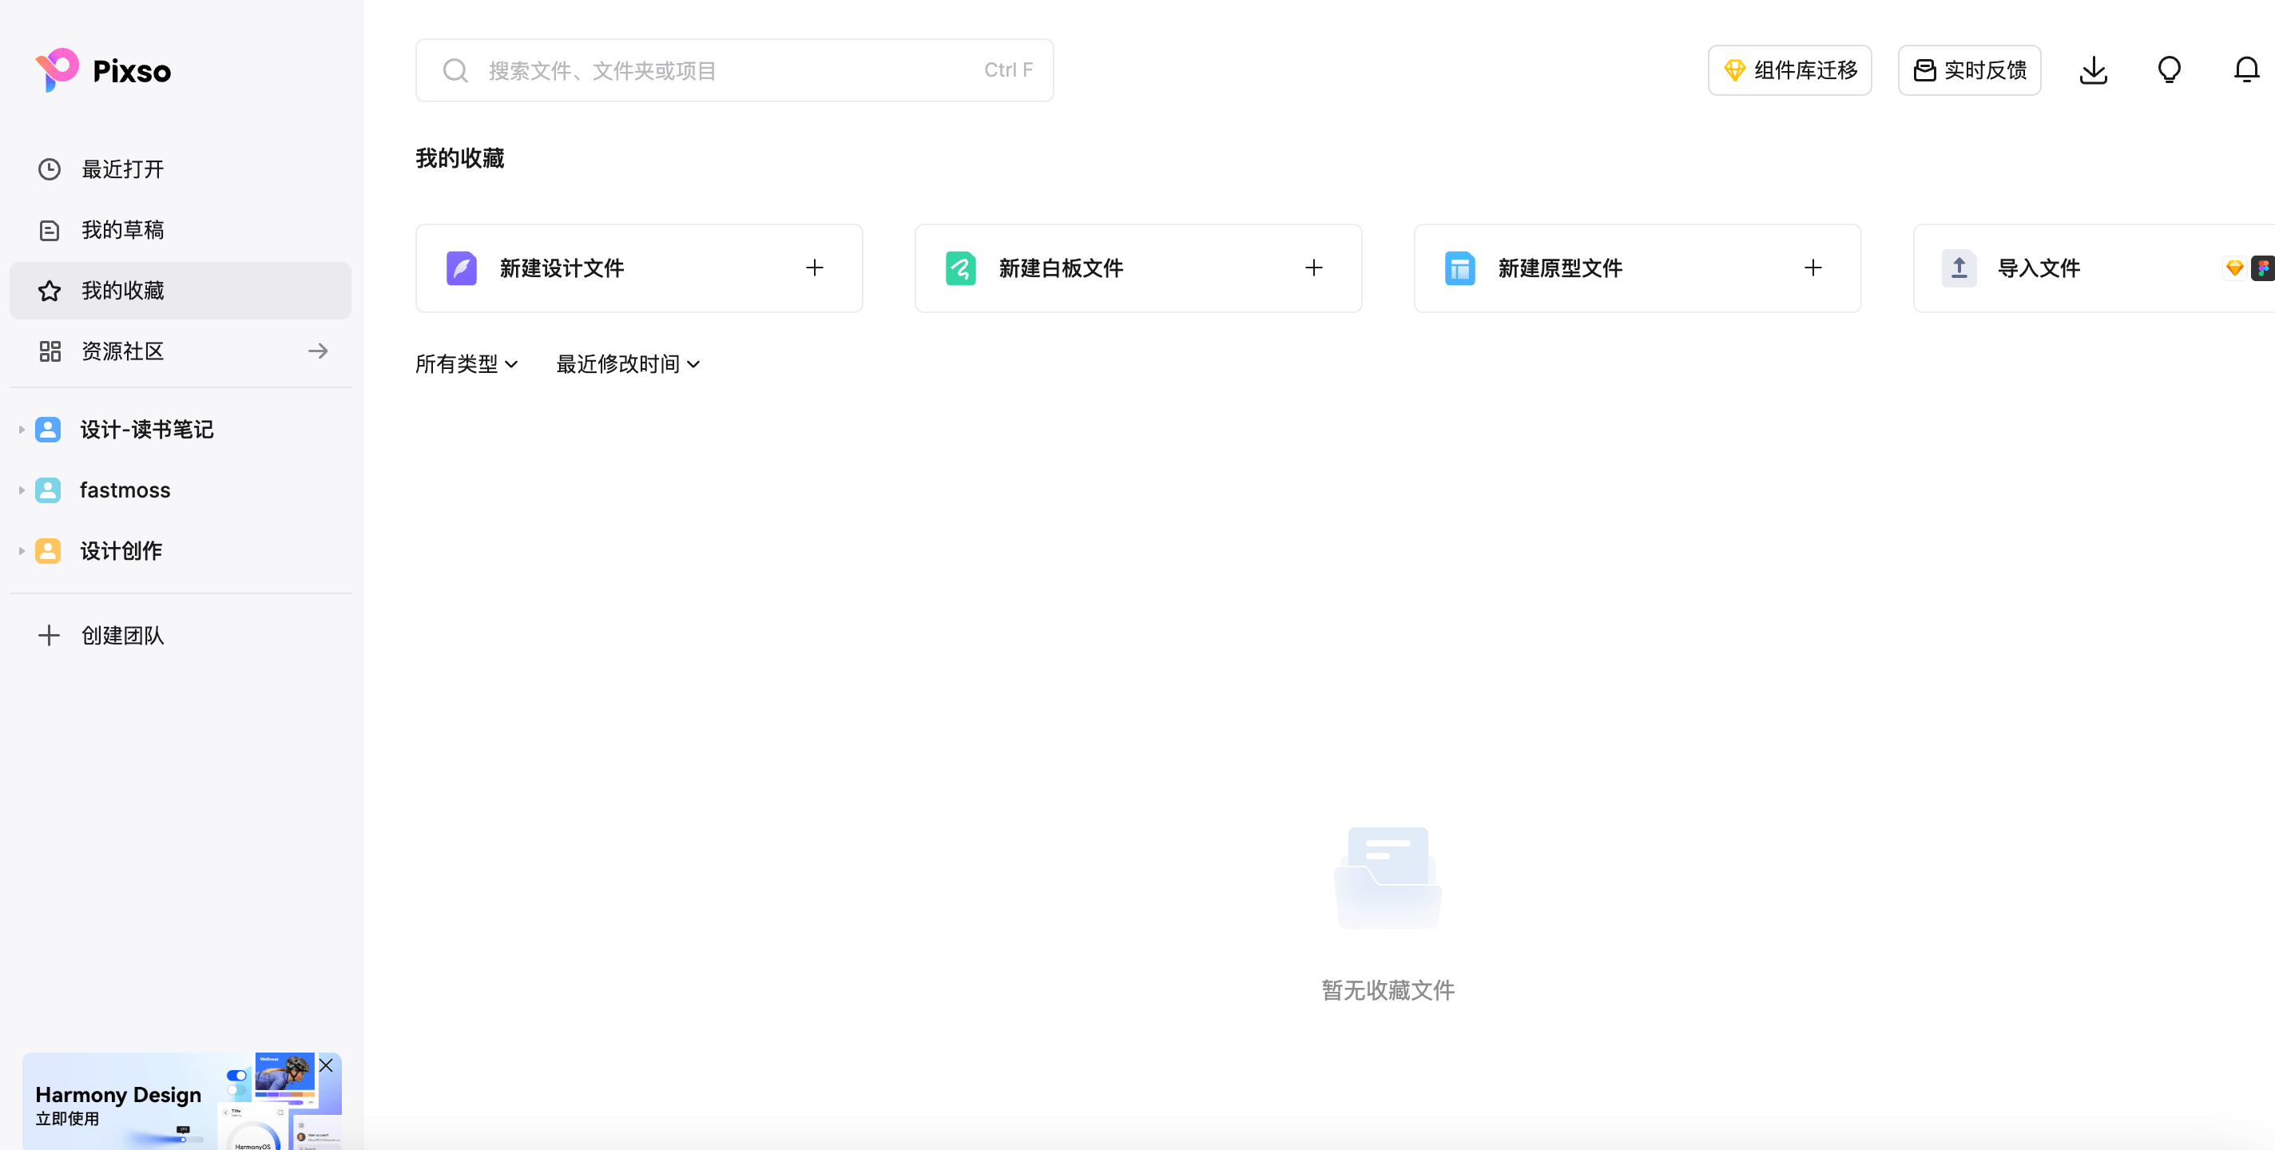Open 我的草稿 in sidebar
Screen dimensions: 2275x1150
pyautogui.click(x=123, y=230)
